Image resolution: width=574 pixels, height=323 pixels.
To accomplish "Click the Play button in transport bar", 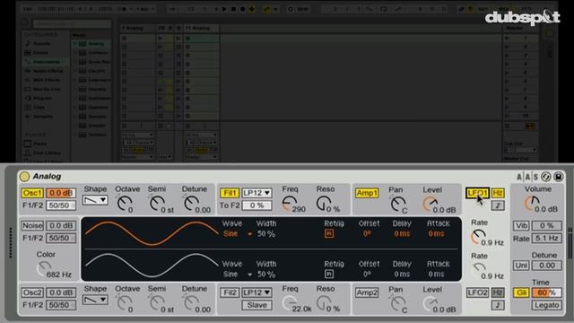I will tap(224, 9).
